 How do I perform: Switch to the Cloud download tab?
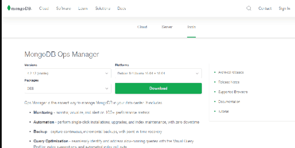click(x=142, y=27)
